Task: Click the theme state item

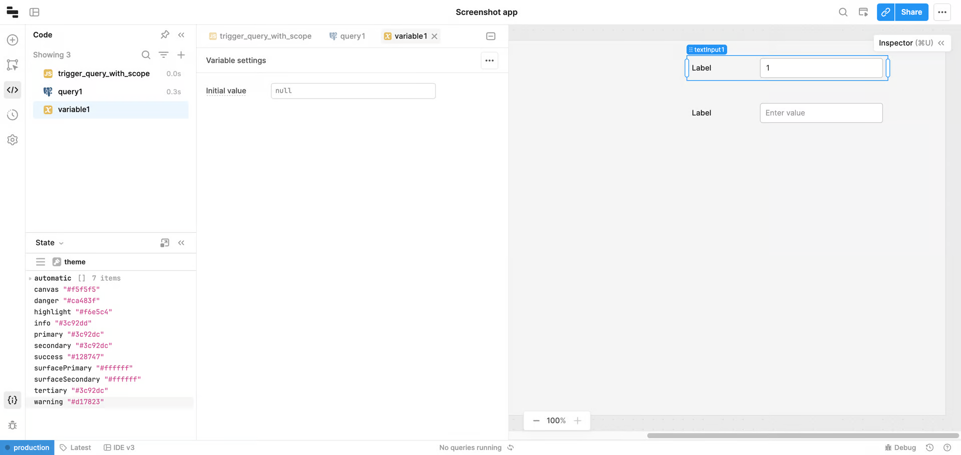Action: [x=69, y=262]
